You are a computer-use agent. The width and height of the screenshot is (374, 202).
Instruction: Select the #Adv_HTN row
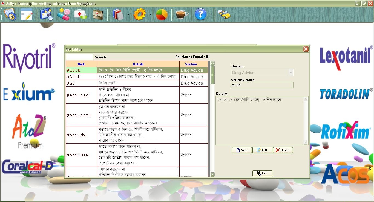[x=137, y=155]
